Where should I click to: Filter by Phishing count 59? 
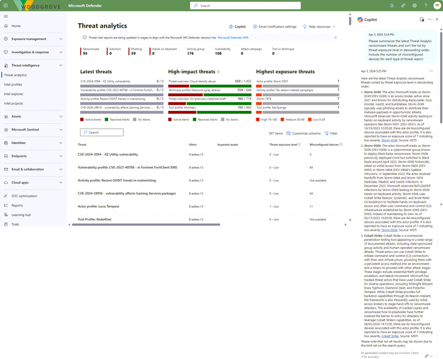[x=136, y=51]
